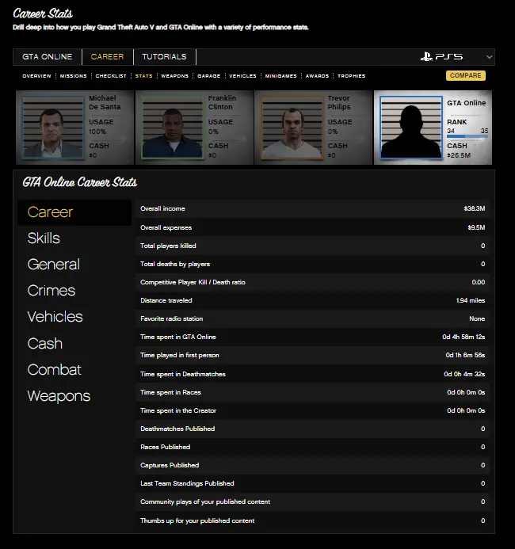This screenshot has height=549, width=515.
Task: Click the GTA Online rank progress bar
Action: pyautogui.click(x=467, y=138)
